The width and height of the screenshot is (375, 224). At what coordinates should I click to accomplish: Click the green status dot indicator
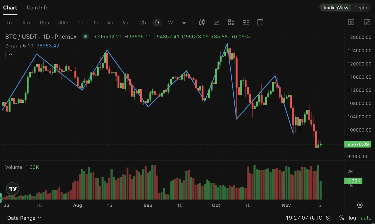(x=85, y=36)
